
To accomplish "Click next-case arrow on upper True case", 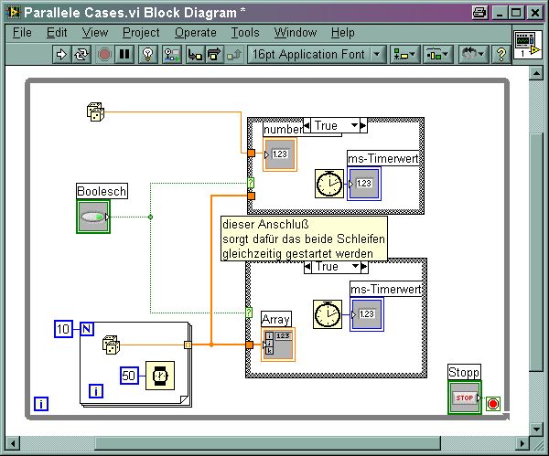I will (x=363, y=125).
